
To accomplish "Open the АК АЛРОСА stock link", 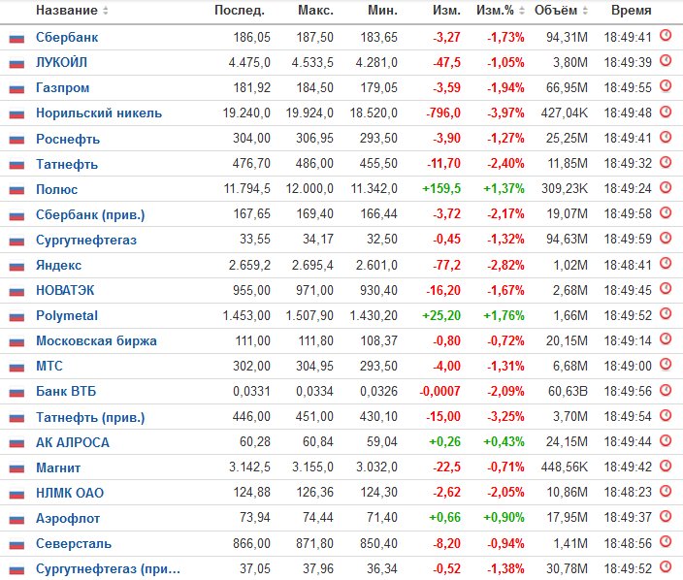I will coord(73,442).
